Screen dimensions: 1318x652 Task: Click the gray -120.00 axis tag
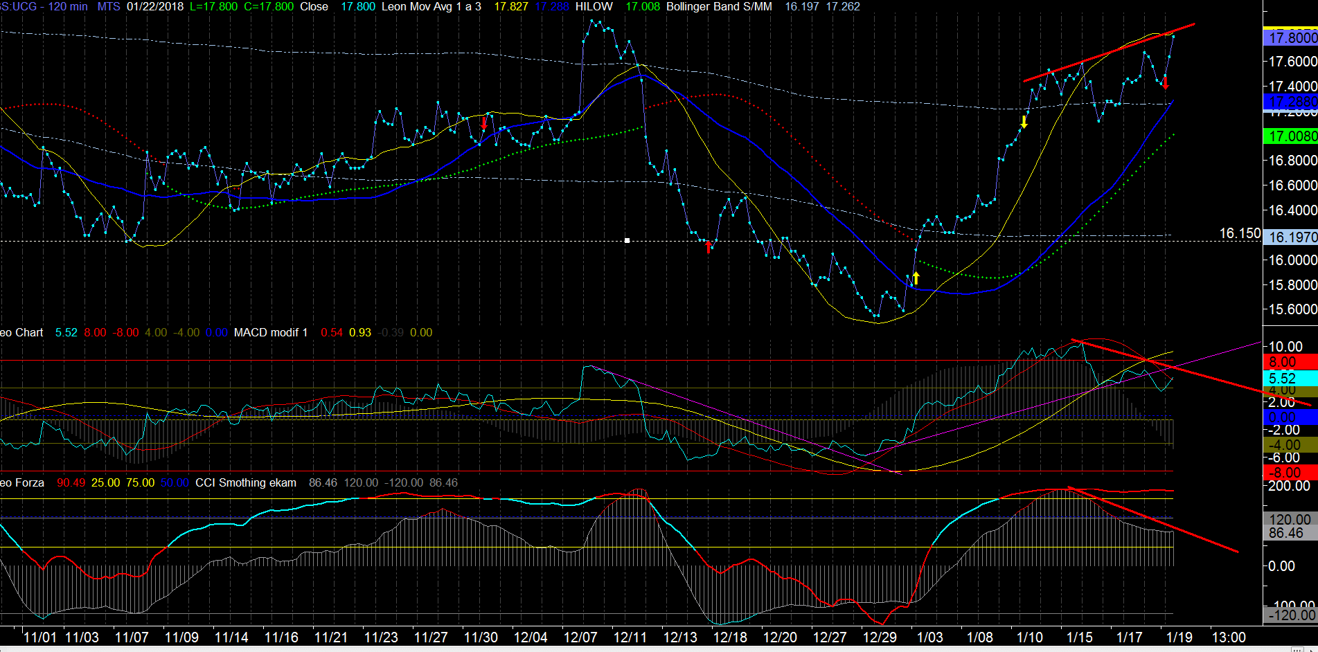pyautogui.click(x=1290, y=615)
